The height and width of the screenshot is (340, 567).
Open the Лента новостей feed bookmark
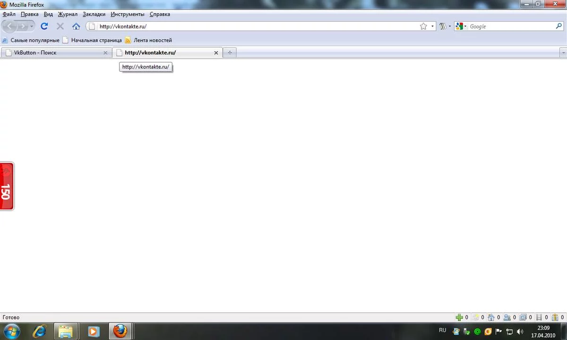[x=148, y=40]
